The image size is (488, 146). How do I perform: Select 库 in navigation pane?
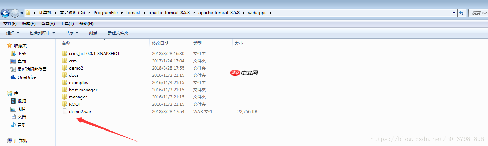point(16,93)
